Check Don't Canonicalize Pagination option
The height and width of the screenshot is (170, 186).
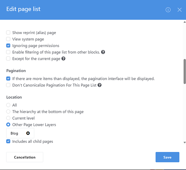(8, 85)
